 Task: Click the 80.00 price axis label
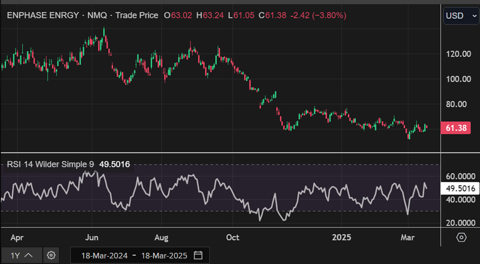pos(456,104)
